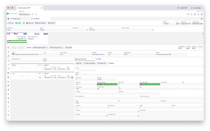Click the reset icon beside Planned Departure UTC
210x131 pixels.
(x=52, y=67)
